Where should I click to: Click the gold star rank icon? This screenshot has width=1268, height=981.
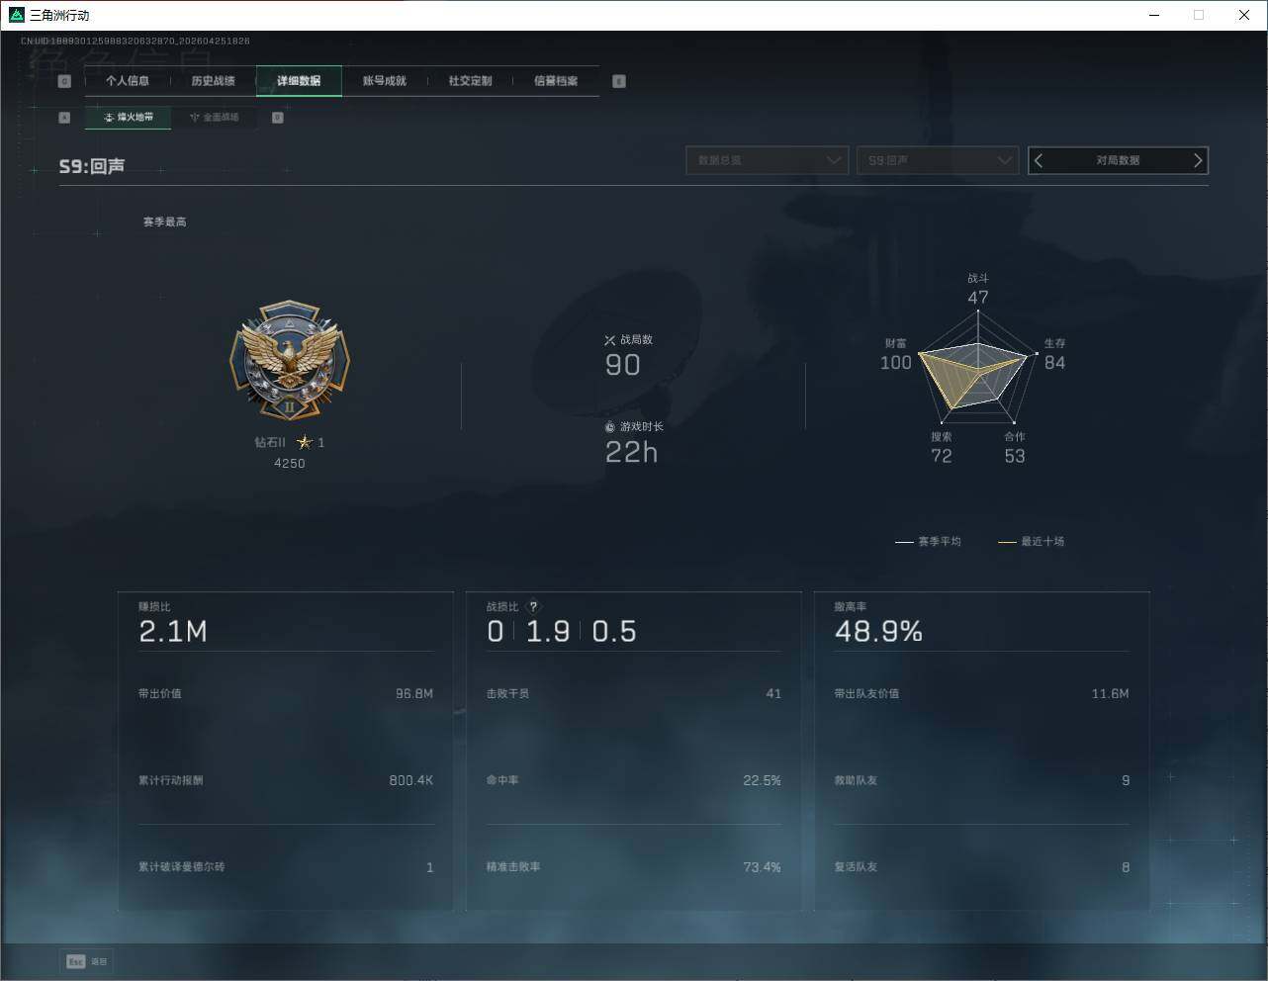305,442
